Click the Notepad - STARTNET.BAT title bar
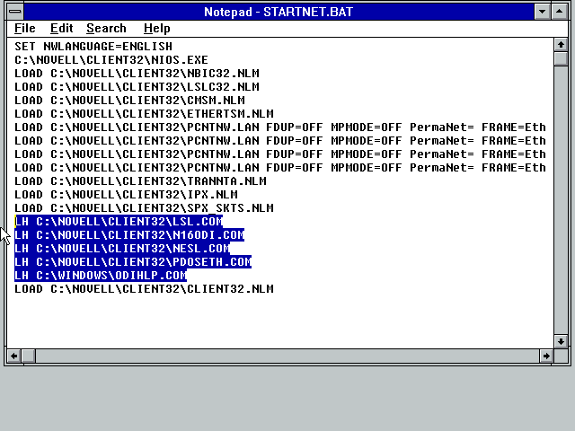 click(279, 12)
